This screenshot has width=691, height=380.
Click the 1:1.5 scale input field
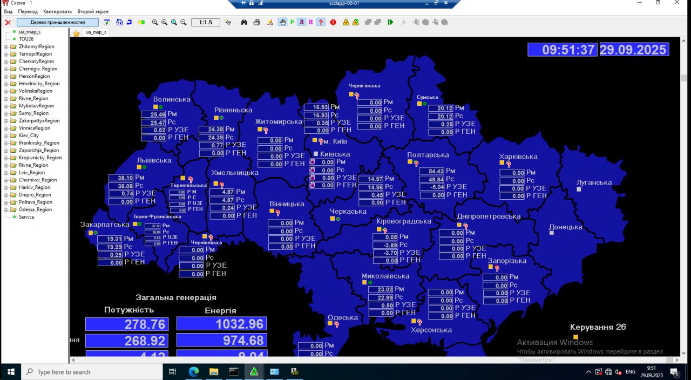click(205, 22)
